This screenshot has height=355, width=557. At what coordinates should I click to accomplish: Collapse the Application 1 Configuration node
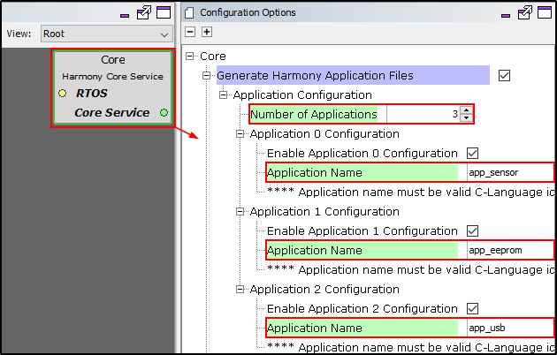pos(240,212)
